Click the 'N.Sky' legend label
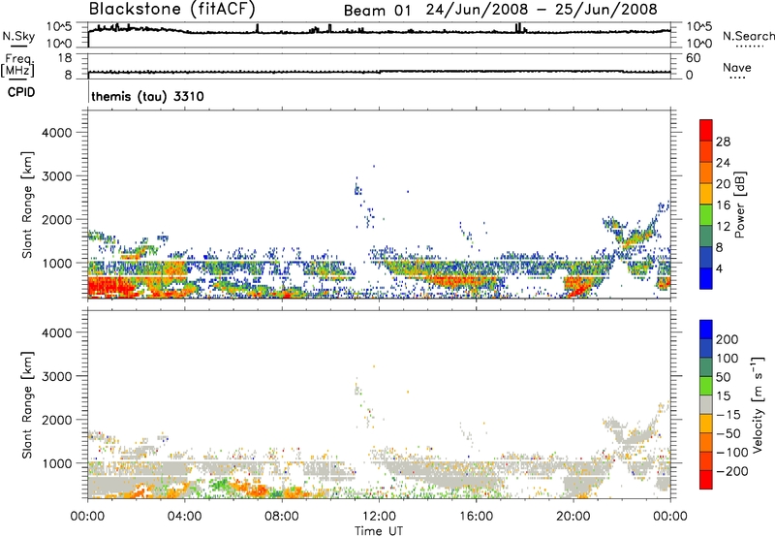775x537 pixels. tap(18, 36)
